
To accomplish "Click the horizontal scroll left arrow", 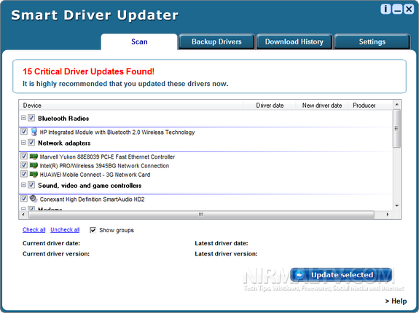I will pyautogui.click(x=23, y=215).
